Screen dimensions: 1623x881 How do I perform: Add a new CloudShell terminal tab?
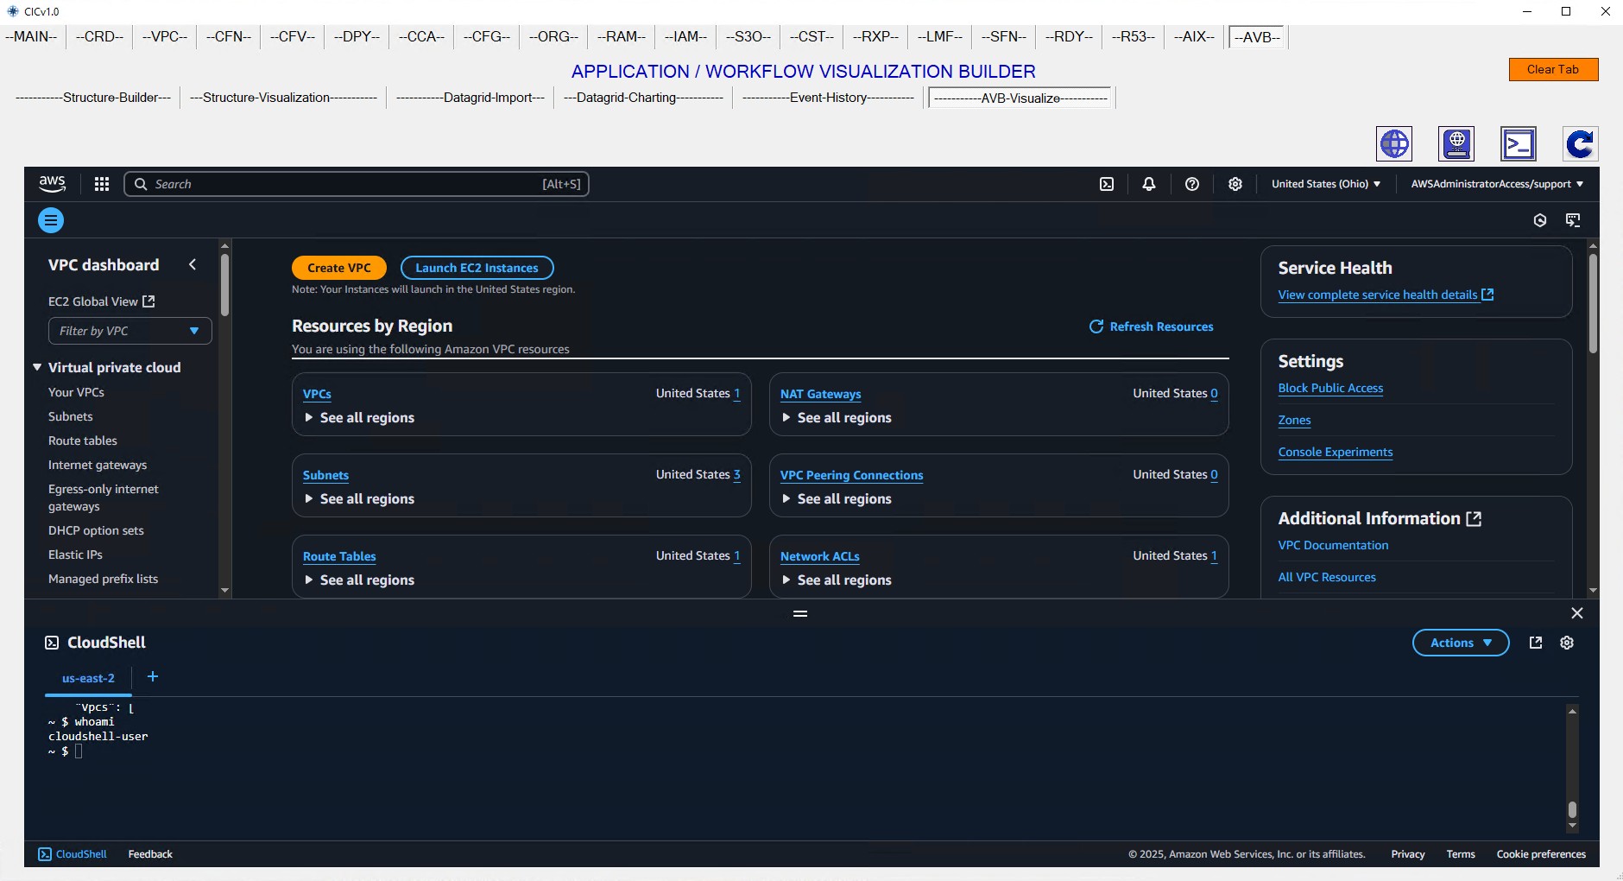(153, 677)
